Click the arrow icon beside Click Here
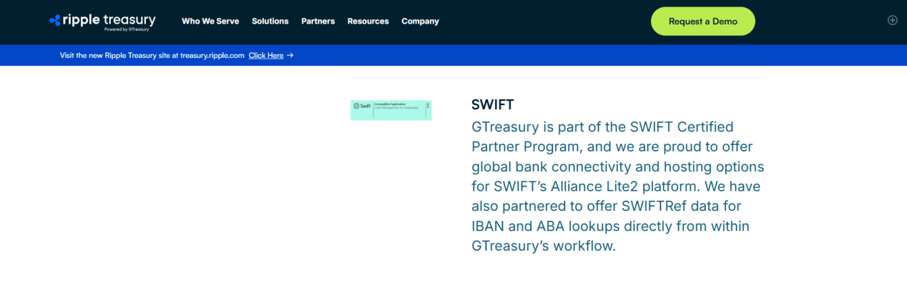 [290, 55]
